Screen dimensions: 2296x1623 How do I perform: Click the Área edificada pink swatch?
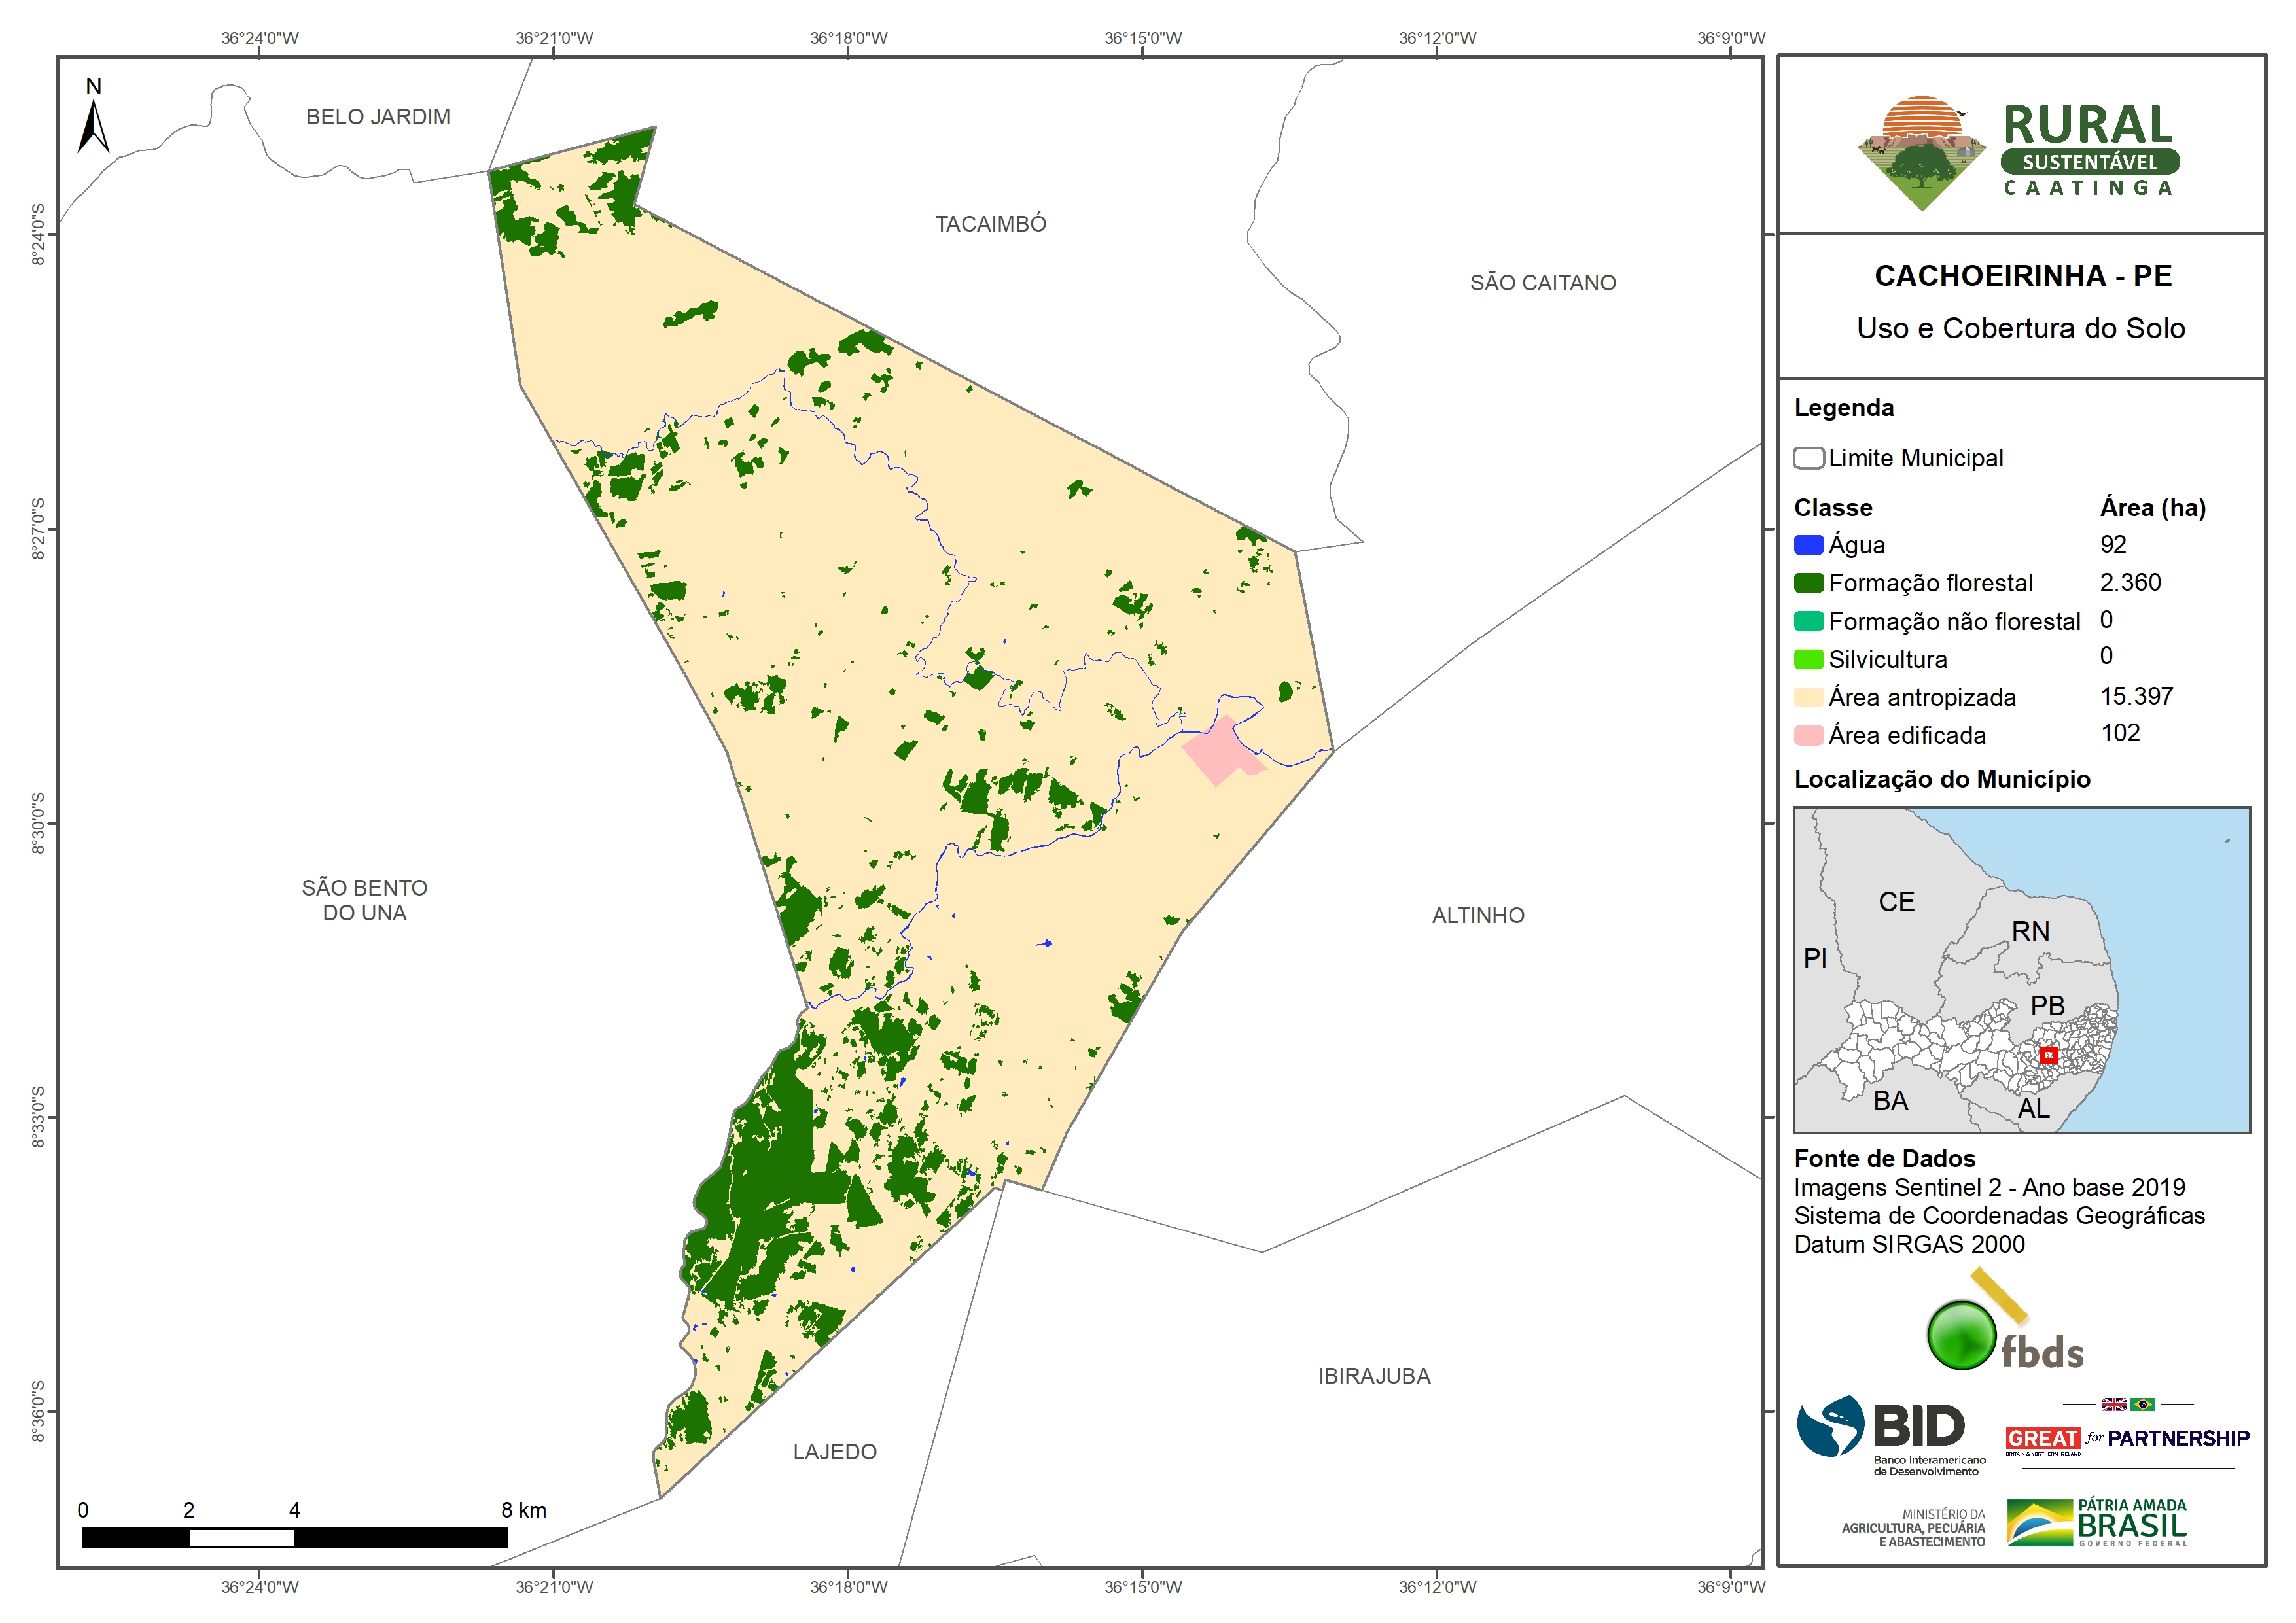coord(1808,735)
